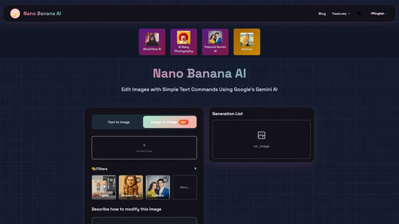Click the US flag icon beside English
Screen dimensions: 399x224
coord(372,14)
